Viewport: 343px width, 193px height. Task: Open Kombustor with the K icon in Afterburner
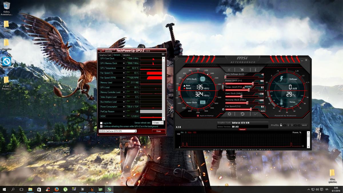230,69
